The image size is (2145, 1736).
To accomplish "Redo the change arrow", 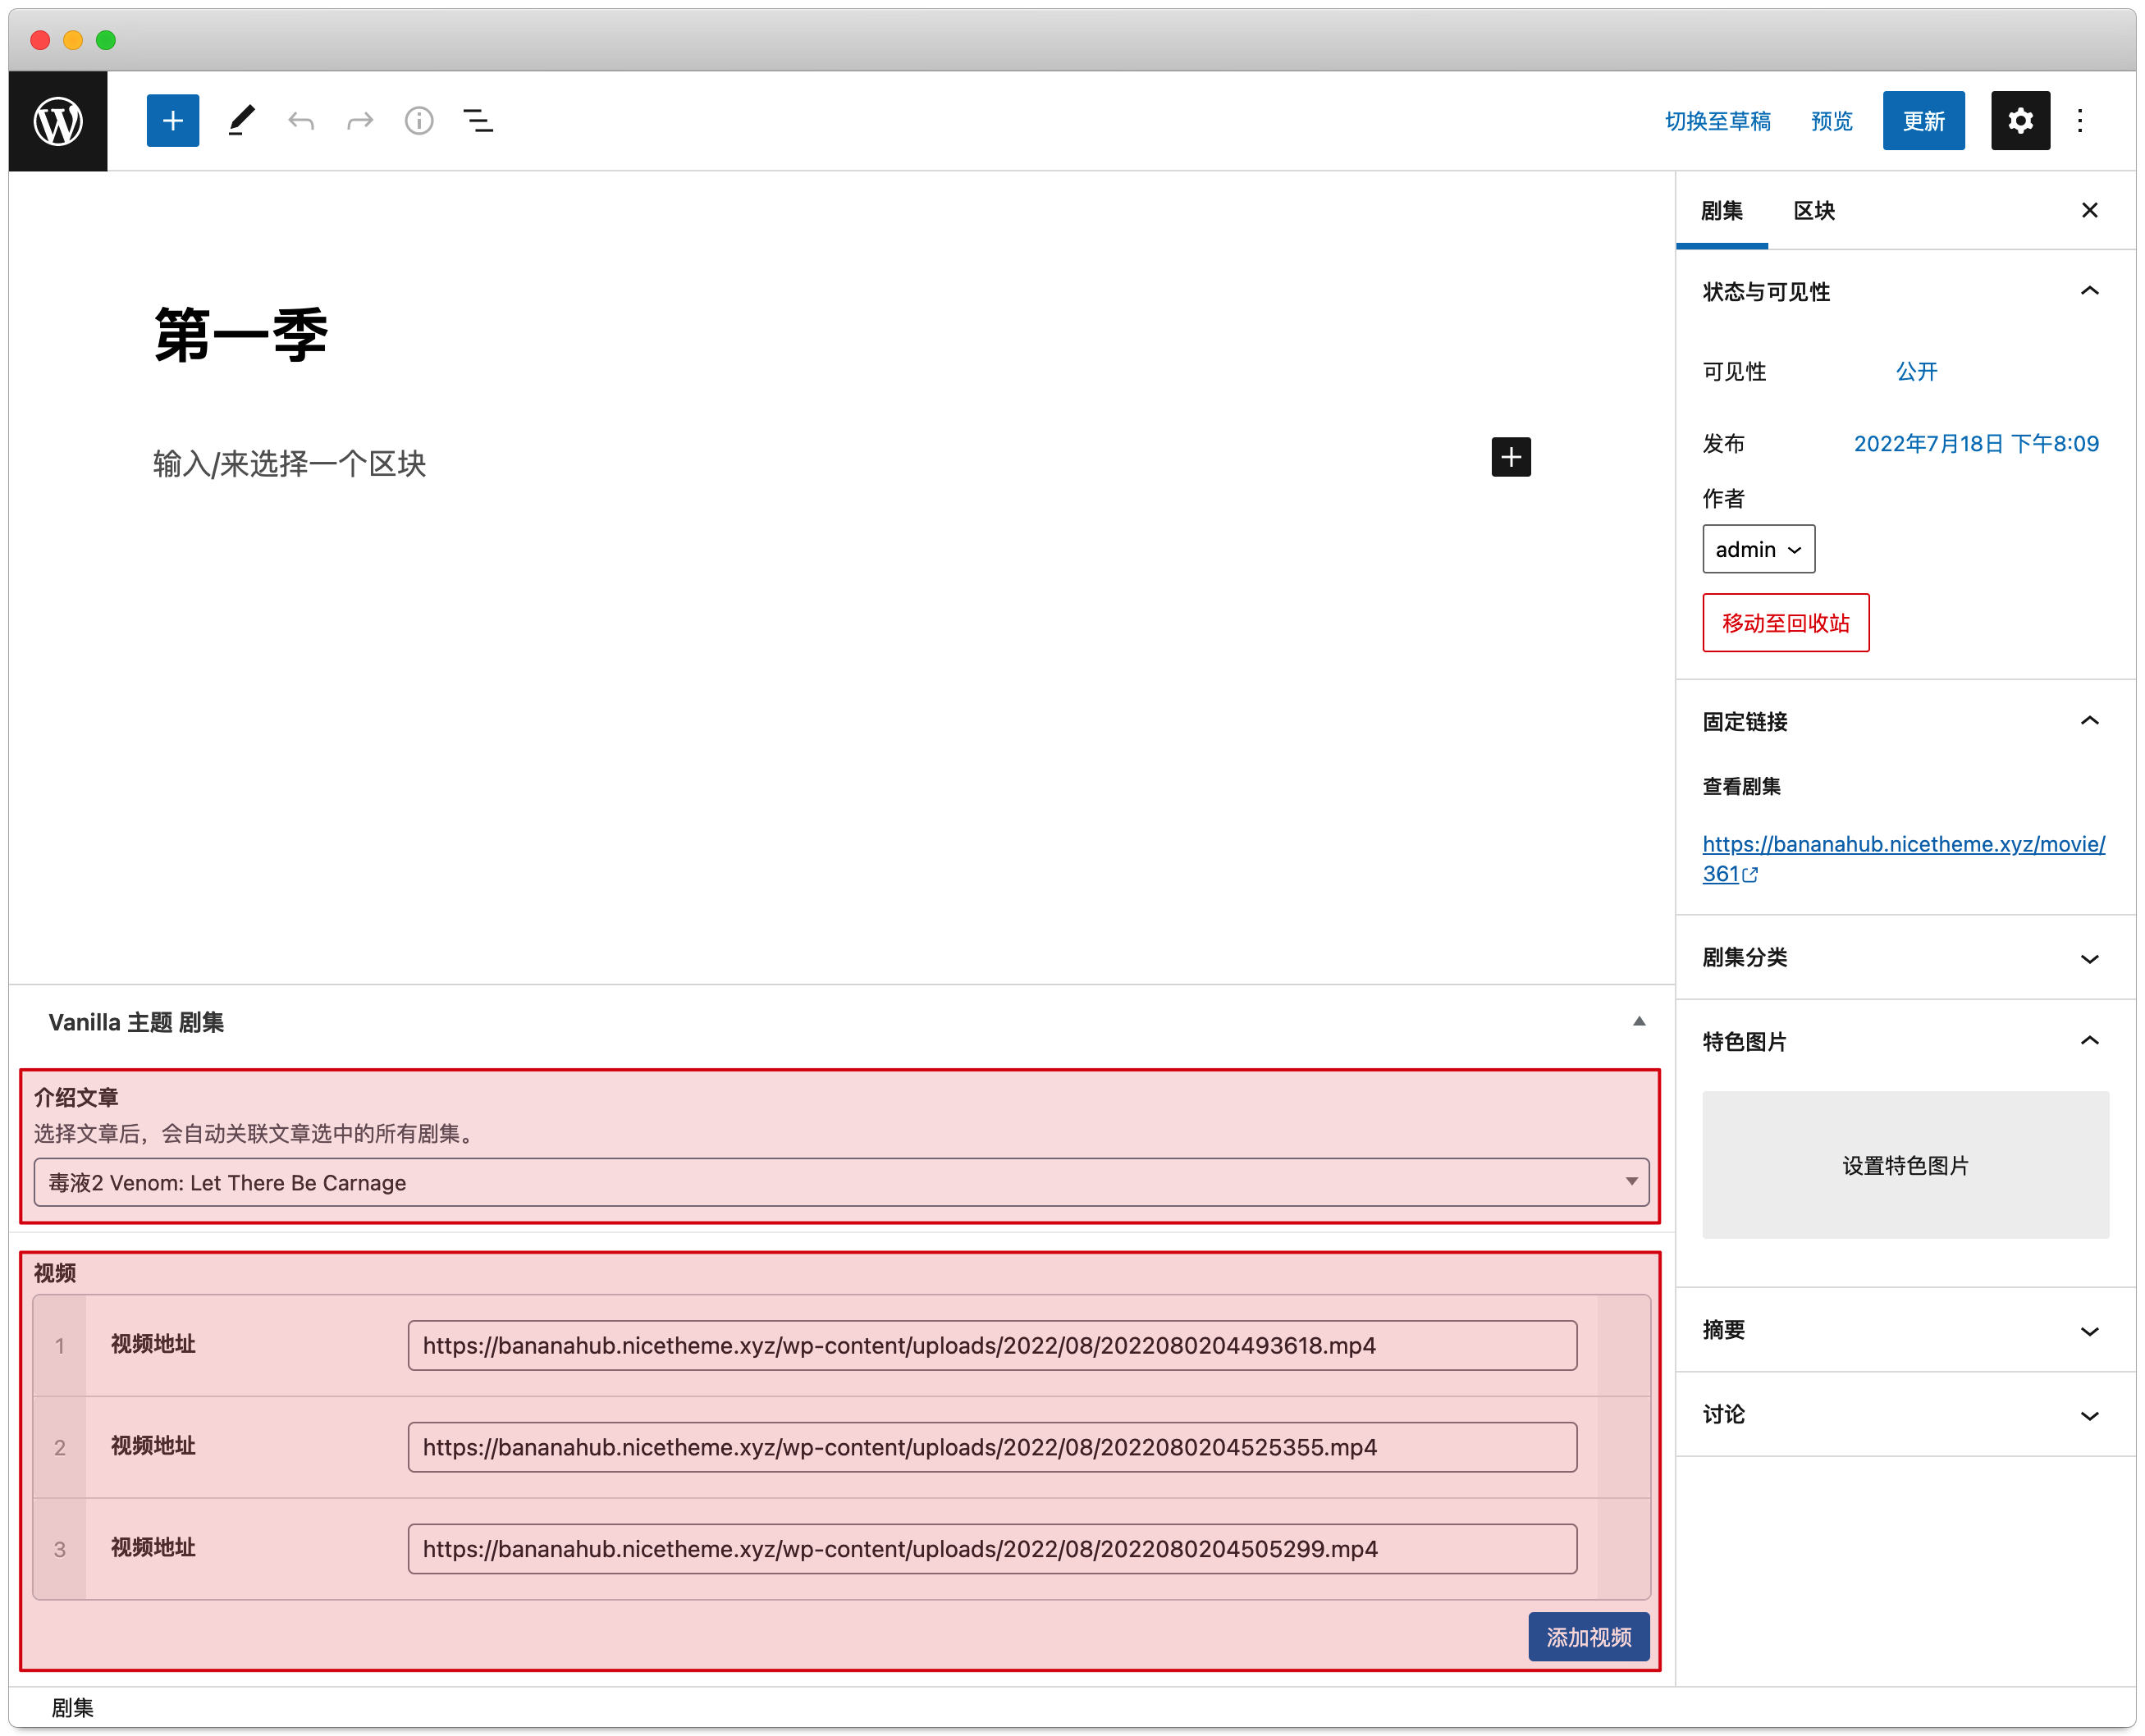I will (360, 121).
